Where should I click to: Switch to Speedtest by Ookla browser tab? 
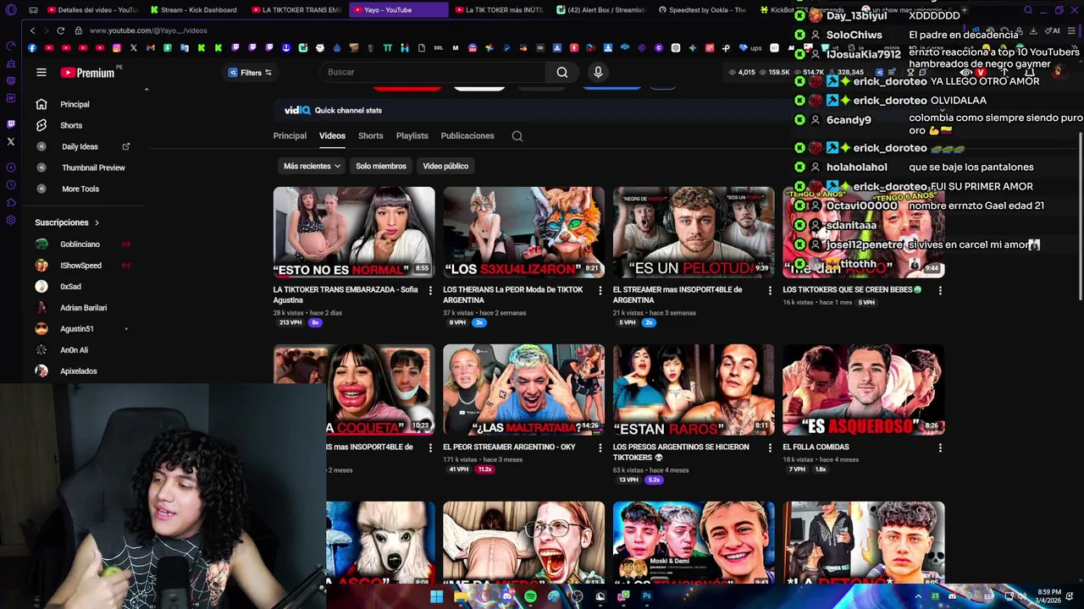701,10
